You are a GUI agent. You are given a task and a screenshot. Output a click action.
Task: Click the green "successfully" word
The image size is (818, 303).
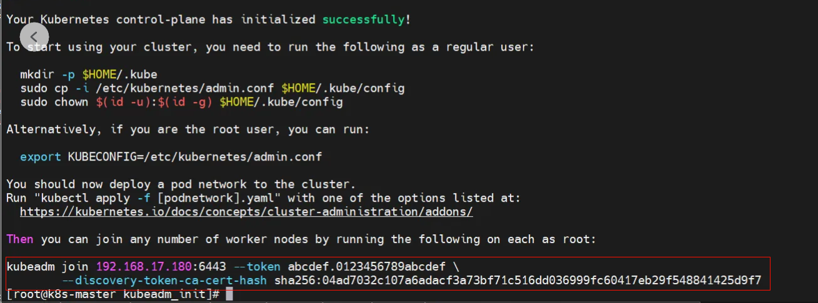[364, 19]
